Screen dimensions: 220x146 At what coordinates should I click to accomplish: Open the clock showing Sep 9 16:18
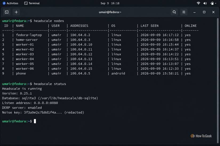tap(110, 3)
